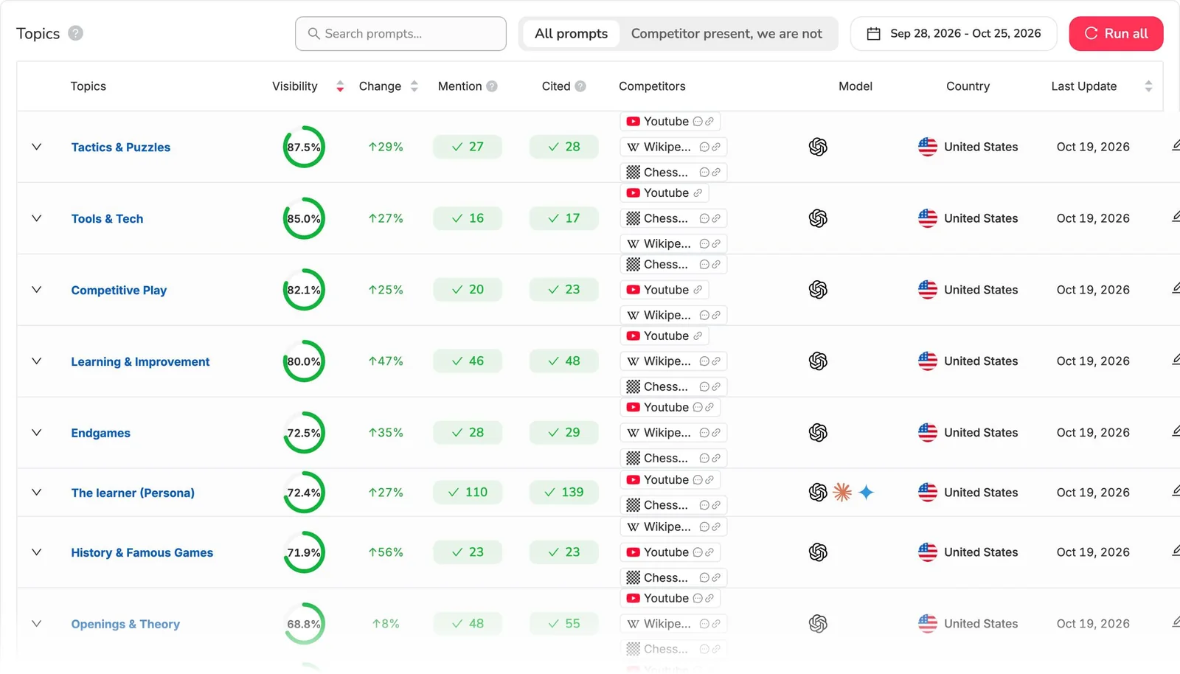The height and width of the screenshot is (674, 1180).
Task: Open the calendar icon in date range picker
Action: tap(873, 34)
